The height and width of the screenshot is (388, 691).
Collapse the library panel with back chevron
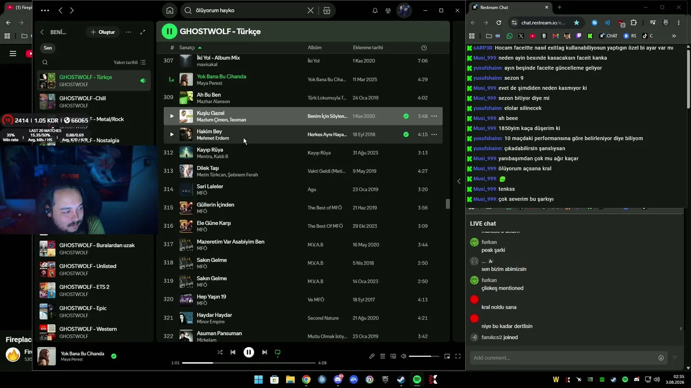pos(42,32)
